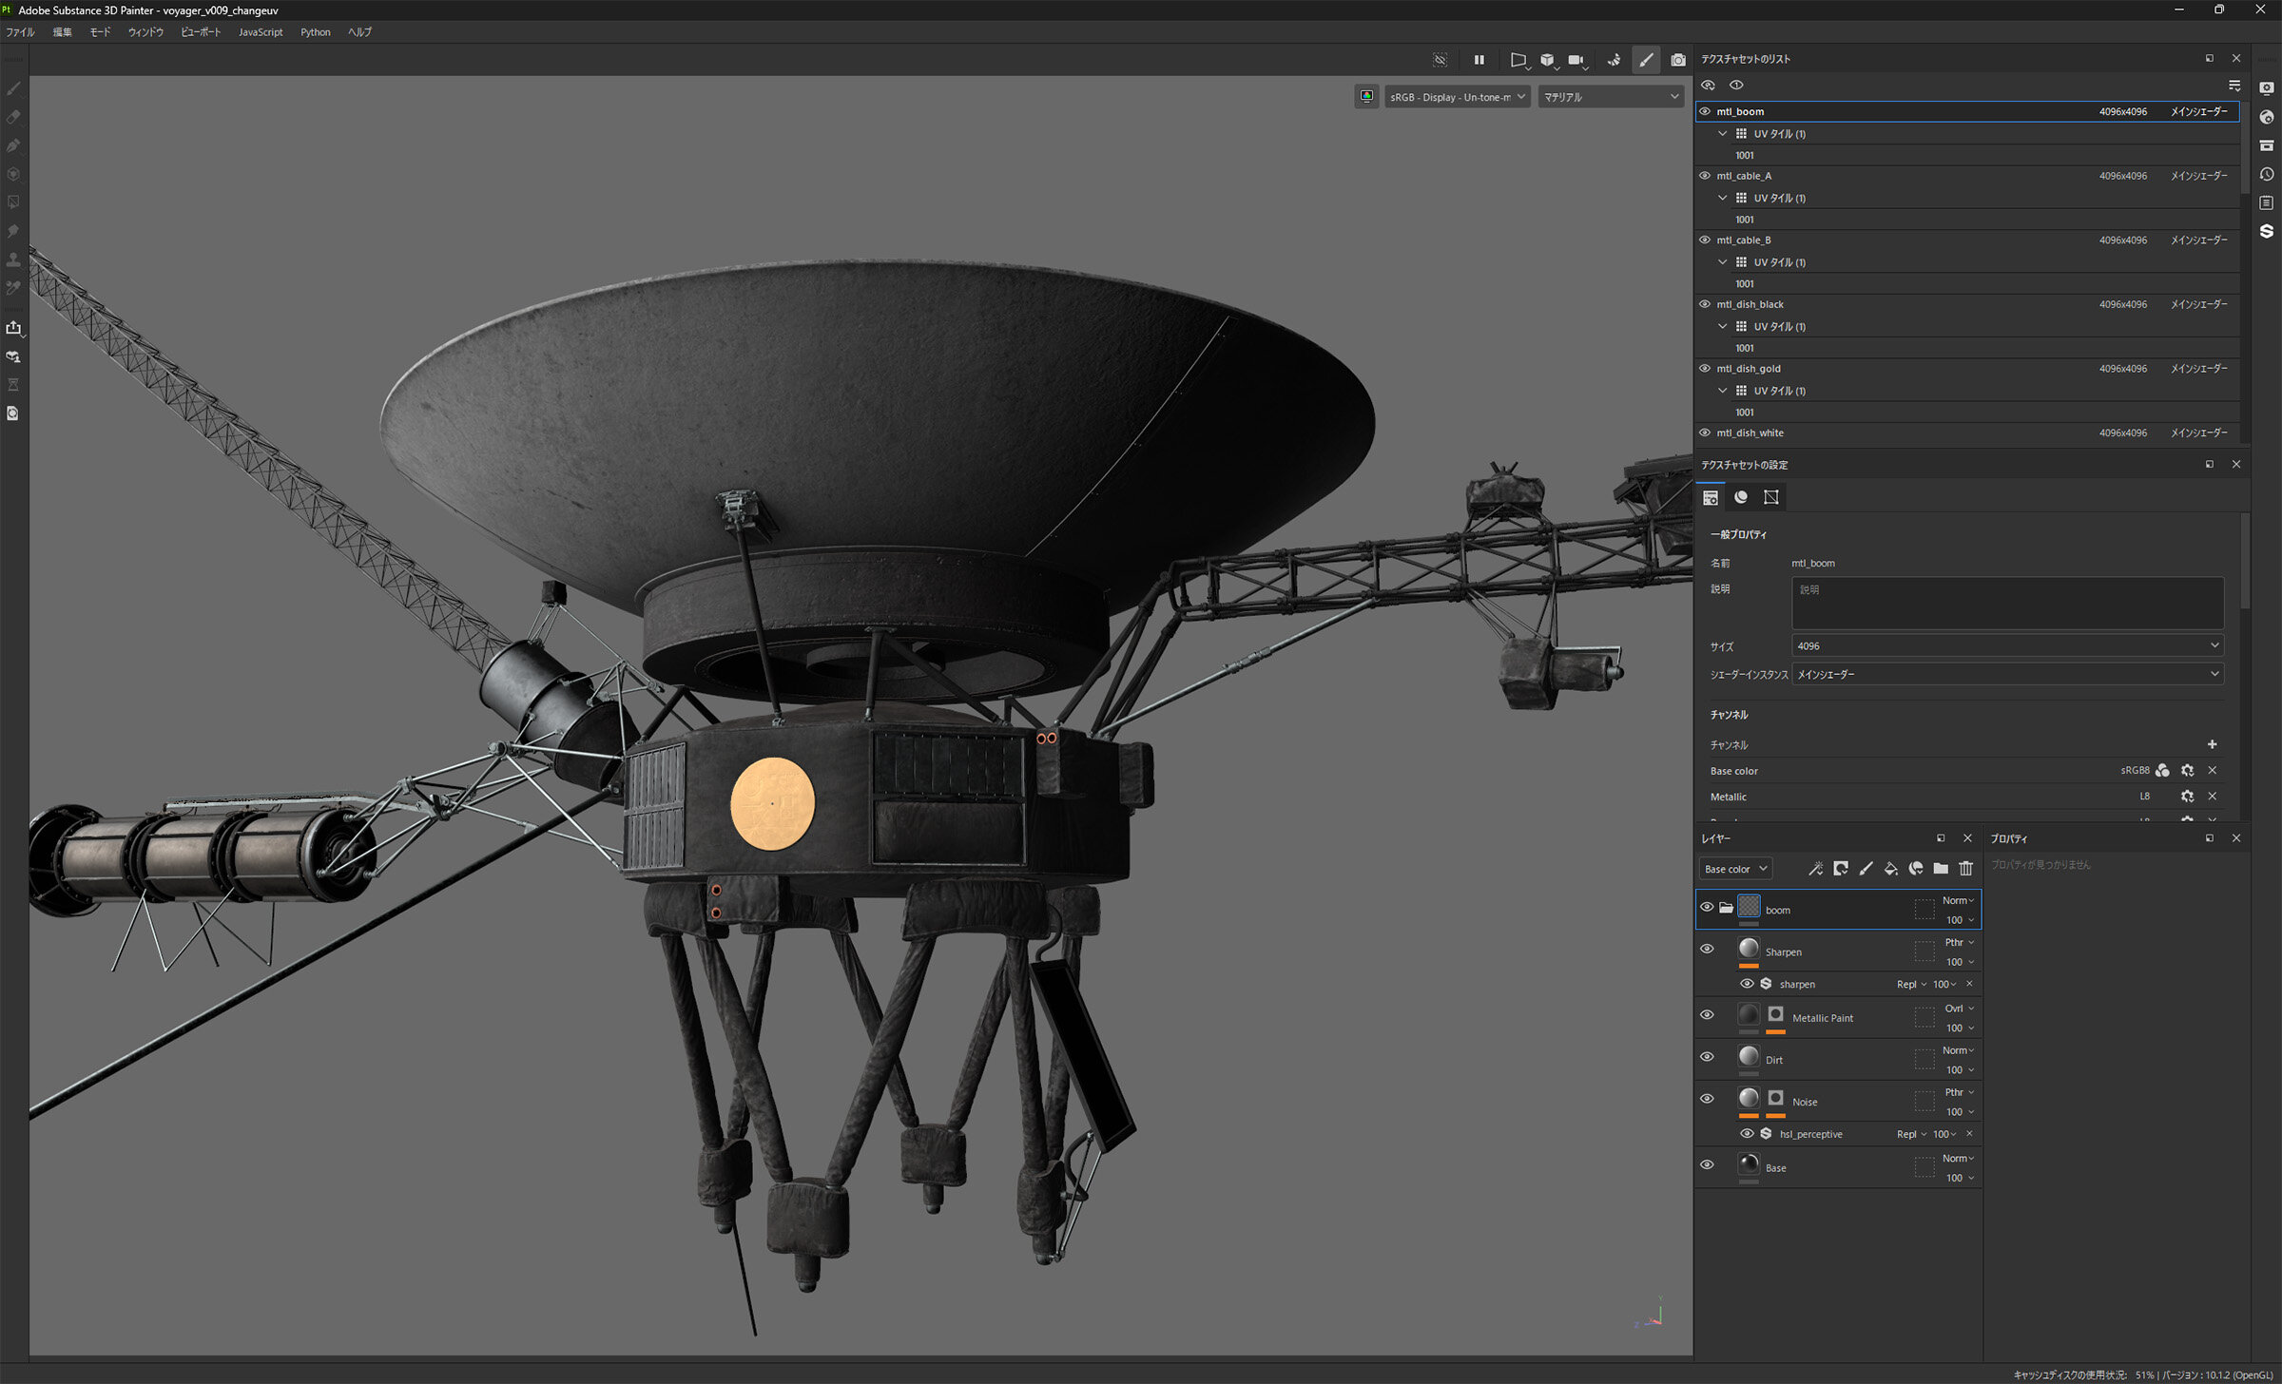Delete the selected layer with the trash icon

point(1965,869)
